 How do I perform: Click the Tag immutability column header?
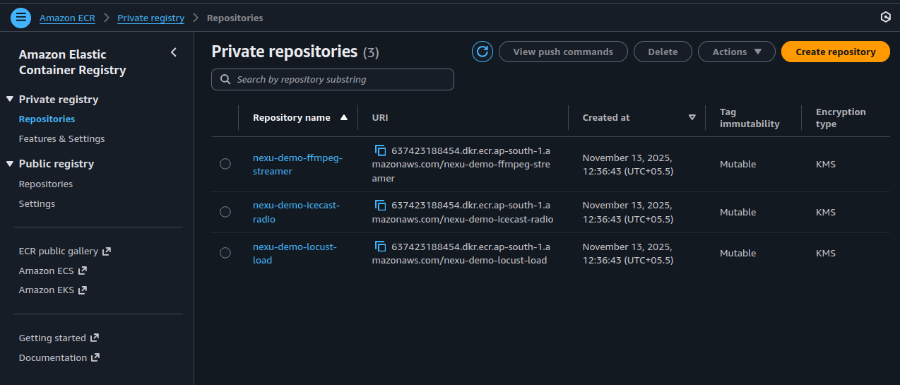click(x=750, y=118)
